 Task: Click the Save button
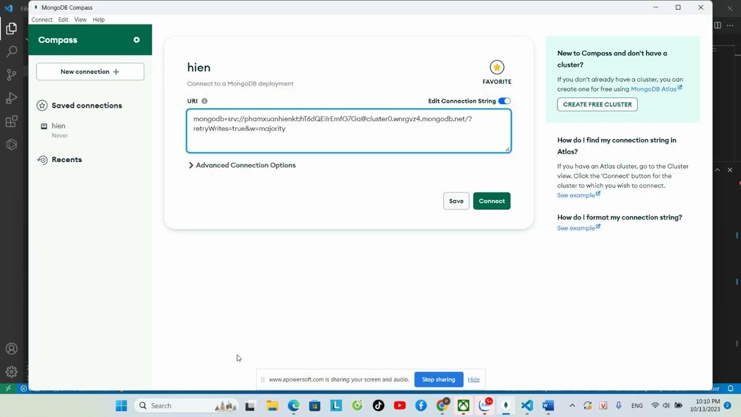456,201
